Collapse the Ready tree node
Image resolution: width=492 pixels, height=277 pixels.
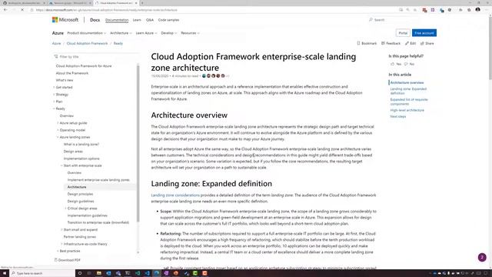(x=54, y=108)
